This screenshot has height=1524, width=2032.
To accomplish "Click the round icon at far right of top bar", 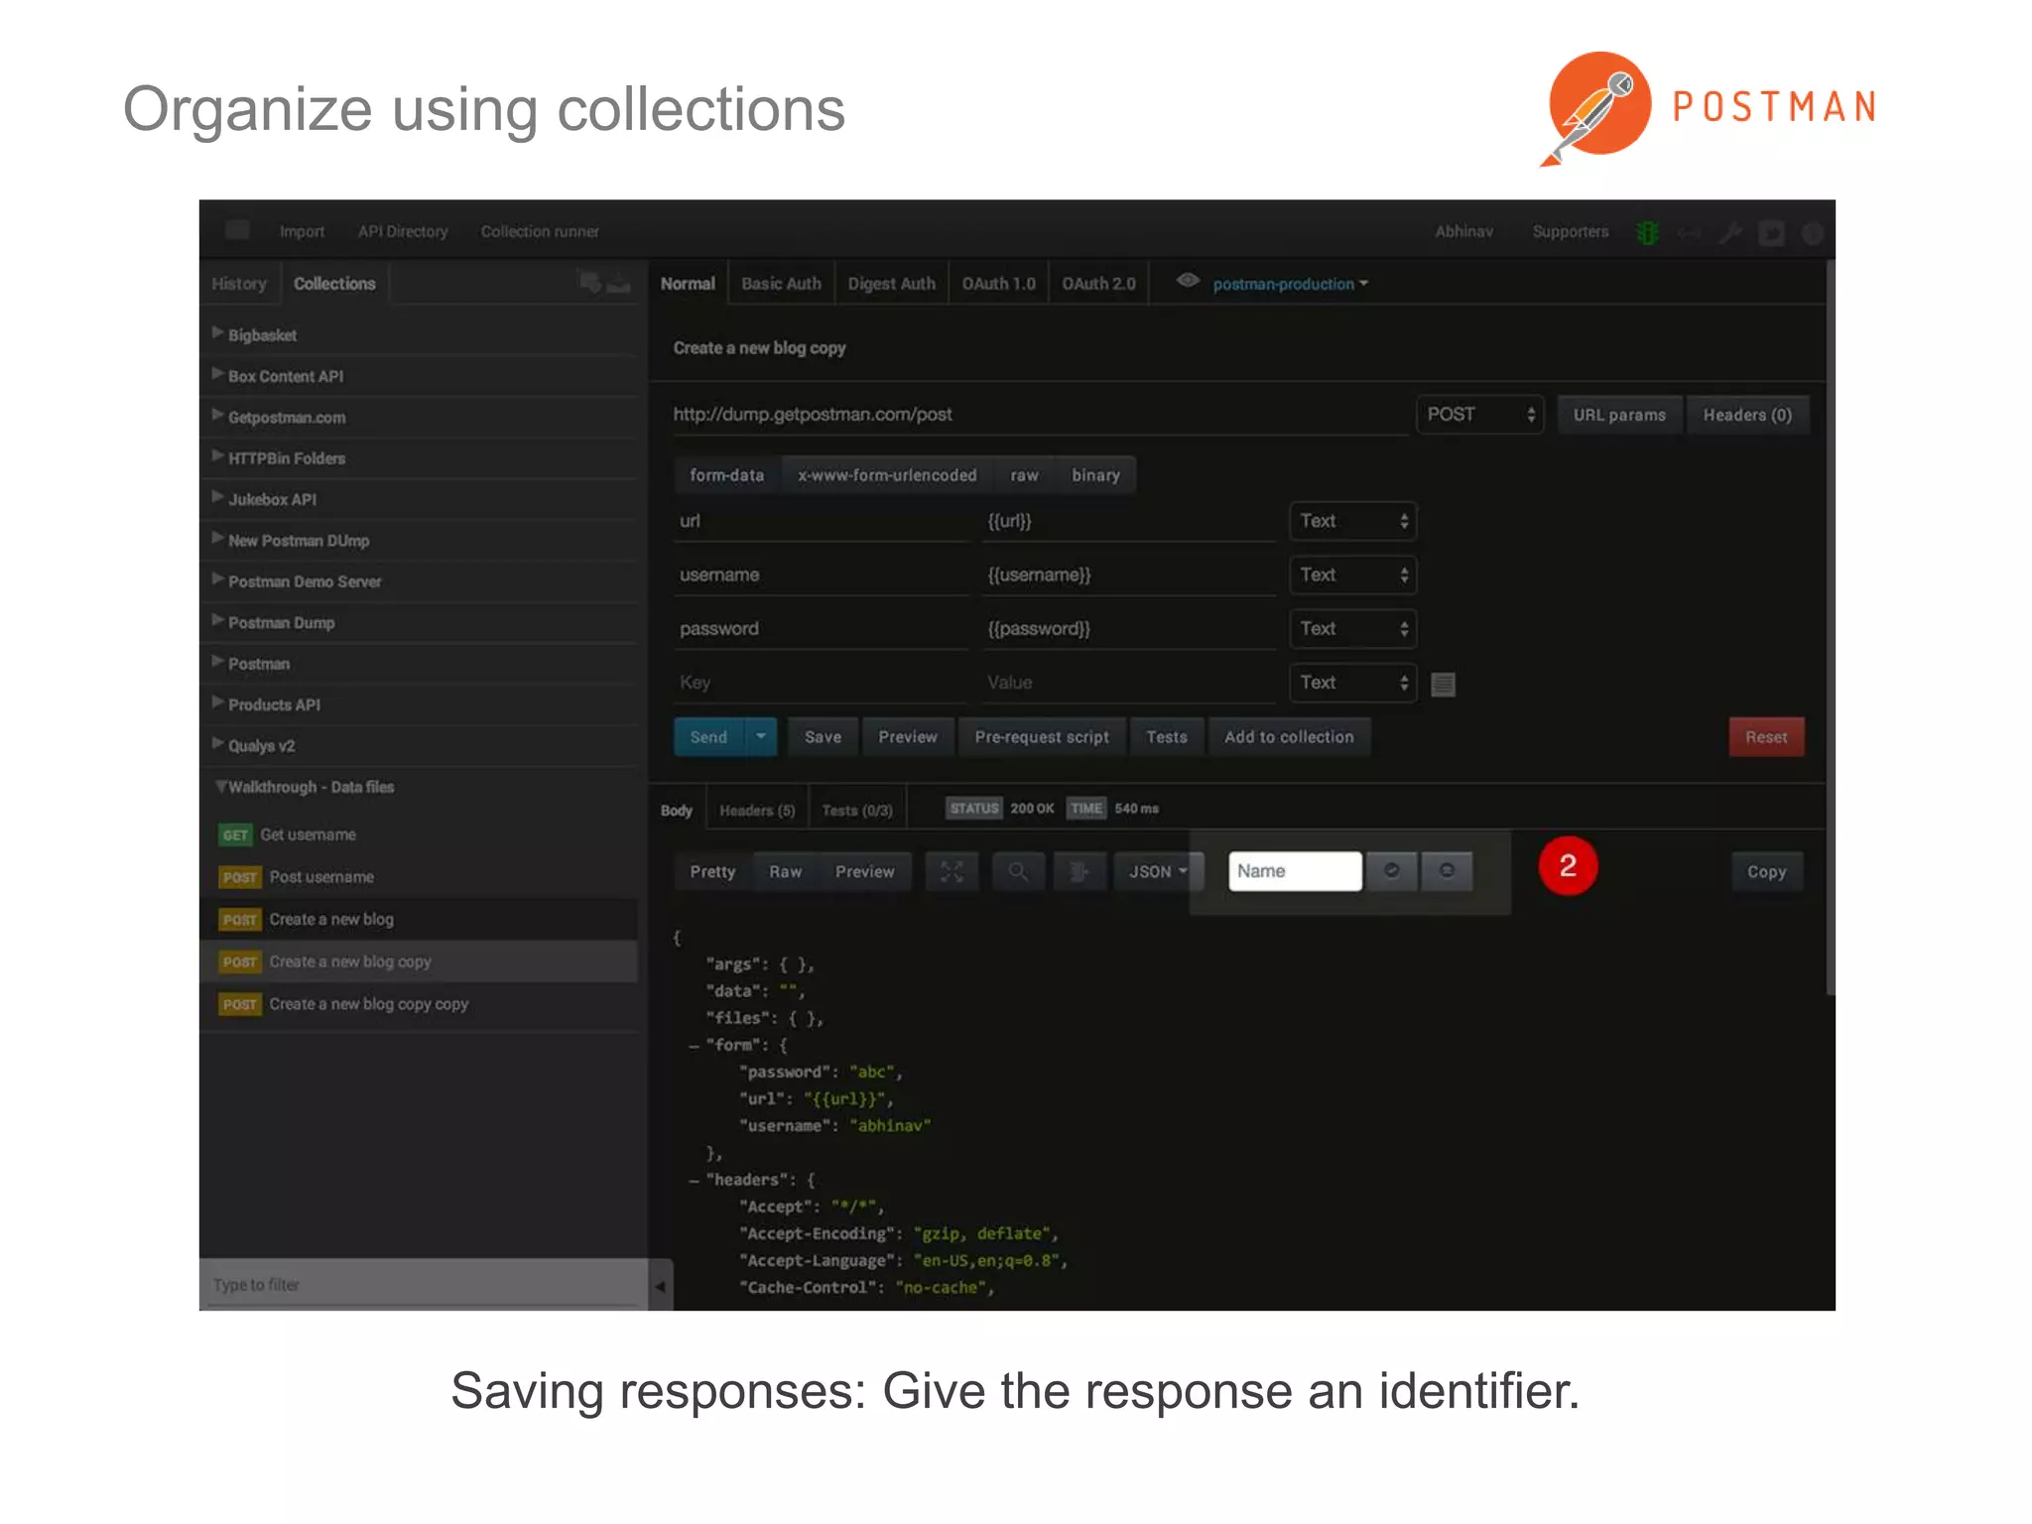I will (1812, 232).
